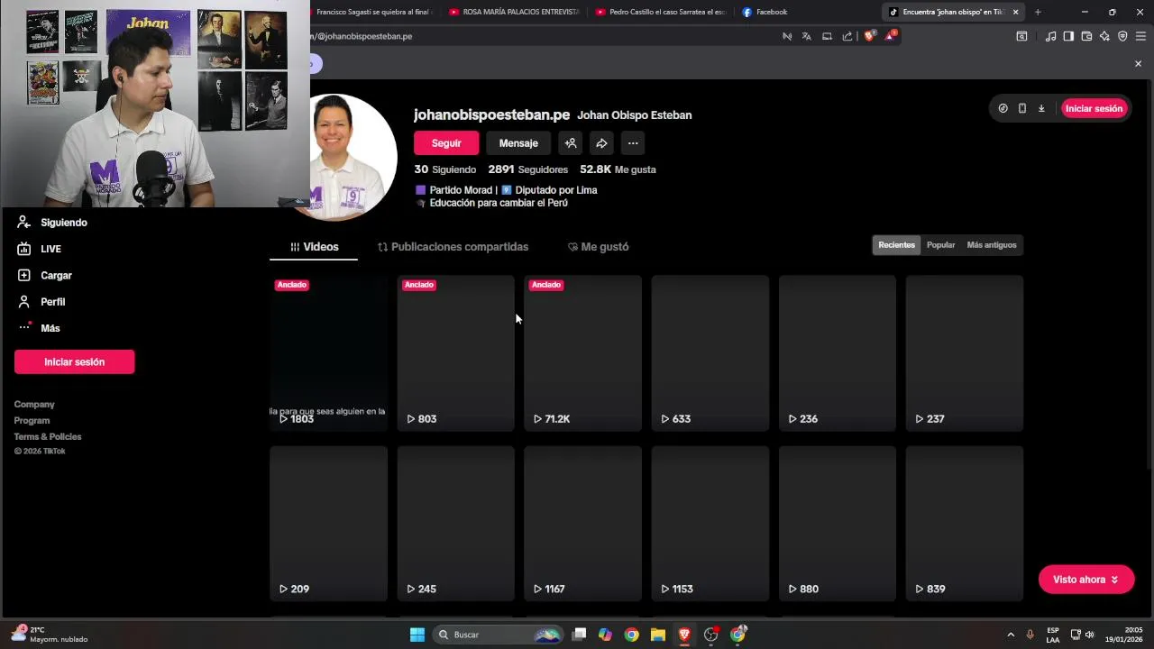
Task: Open browser hamburger menu
Action: click(x=1140, y=36)
